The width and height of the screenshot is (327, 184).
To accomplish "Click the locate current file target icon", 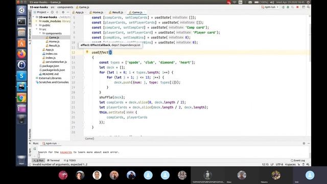I will click(52, 12).
